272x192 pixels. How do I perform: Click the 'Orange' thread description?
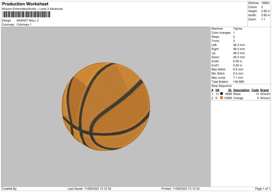click(x=238, y=98)
